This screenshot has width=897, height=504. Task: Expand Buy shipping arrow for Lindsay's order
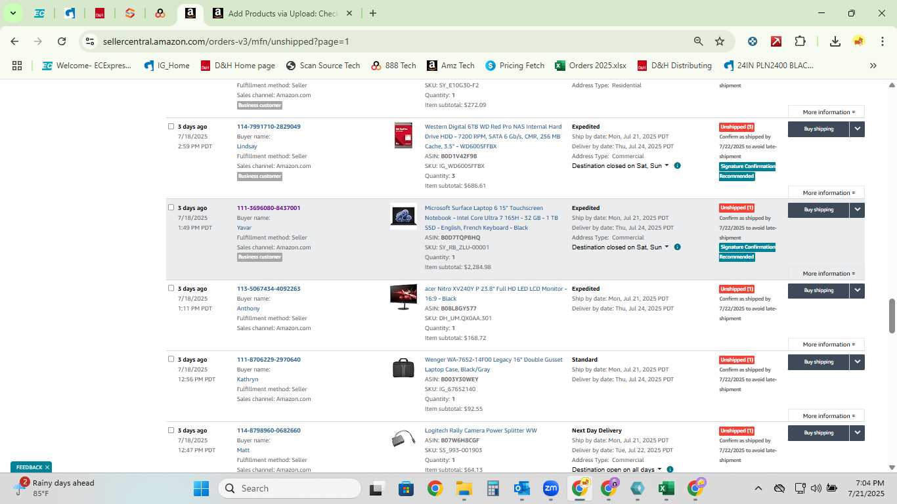click(x=857, y=129)
